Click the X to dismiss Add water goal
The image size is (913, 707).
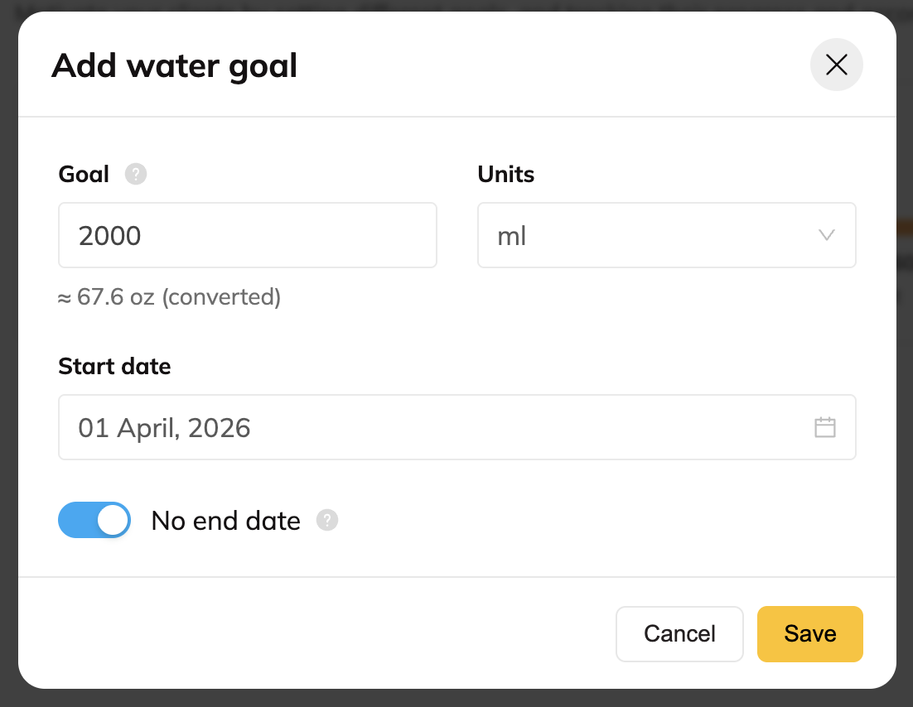[x=836, y=65]
